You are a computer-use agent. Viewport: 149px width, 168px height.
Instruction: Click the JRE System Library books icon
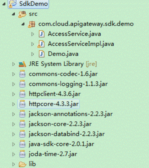[x=22, y=64]
